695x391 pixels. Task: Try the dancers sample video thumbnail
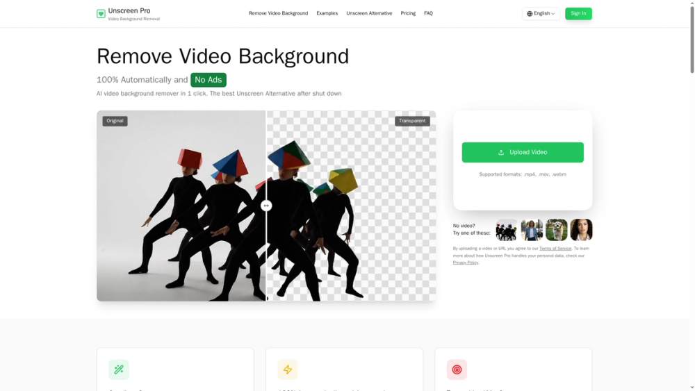507,230
